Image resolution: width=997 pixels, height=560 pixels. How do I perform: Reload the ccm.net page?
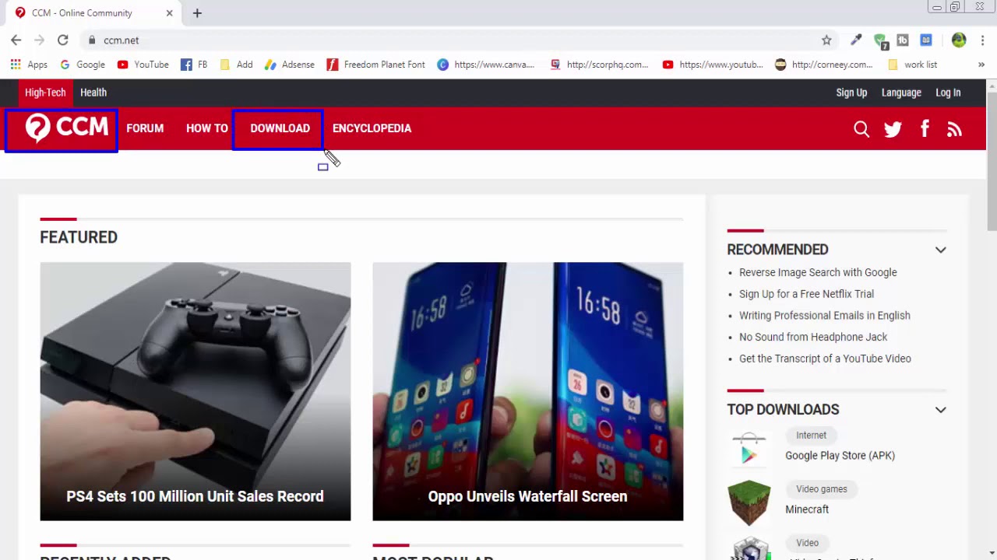point(63,40)
